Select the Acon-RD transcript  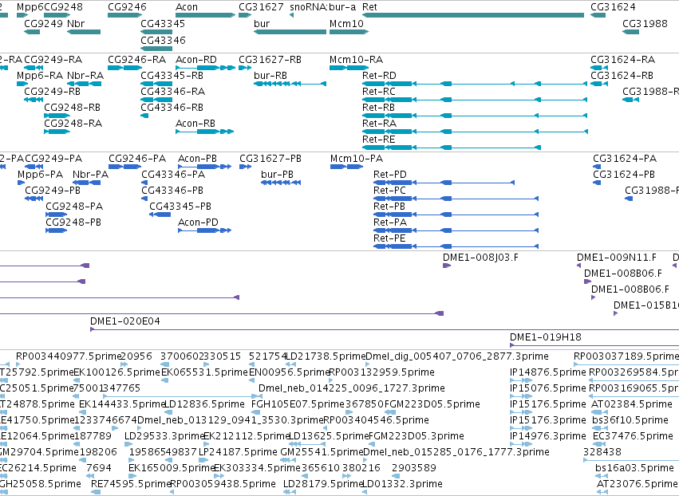(x=196, y=60)
